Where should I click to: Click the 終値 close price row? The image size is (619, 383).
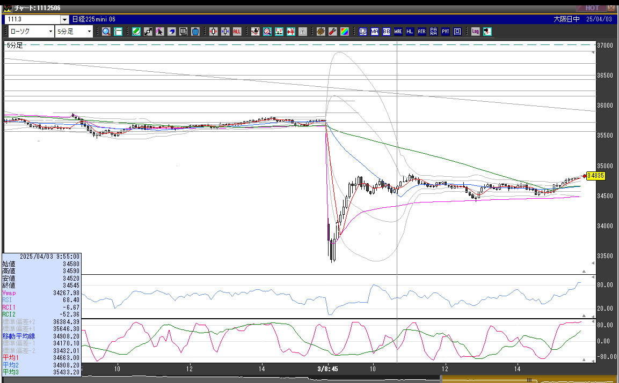41,286
